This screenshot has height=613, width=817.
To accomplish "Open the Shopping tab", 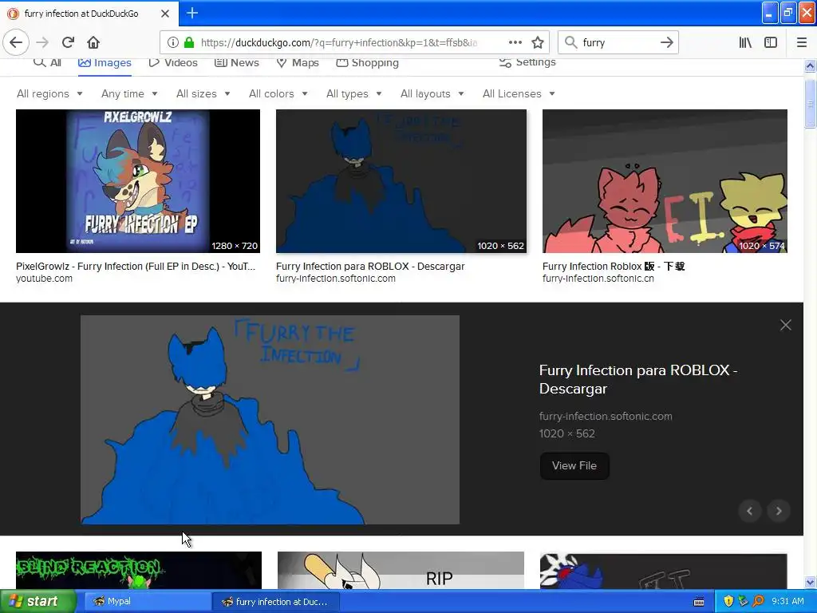I will point(367,62).
